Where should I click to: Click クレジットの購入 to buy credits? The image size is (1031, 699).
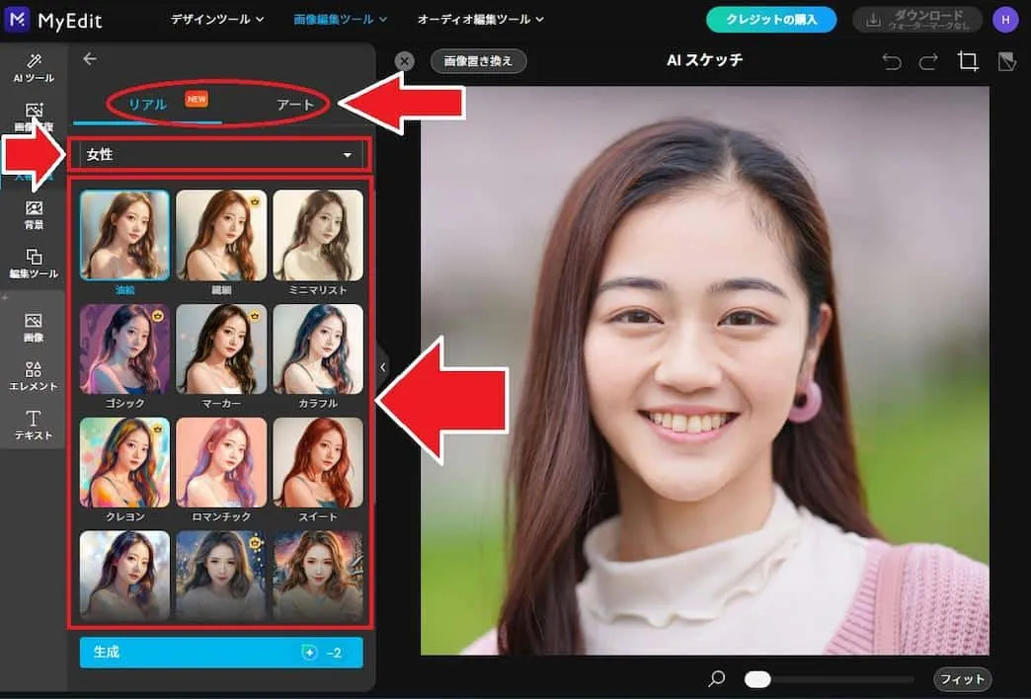click(771, 19)
